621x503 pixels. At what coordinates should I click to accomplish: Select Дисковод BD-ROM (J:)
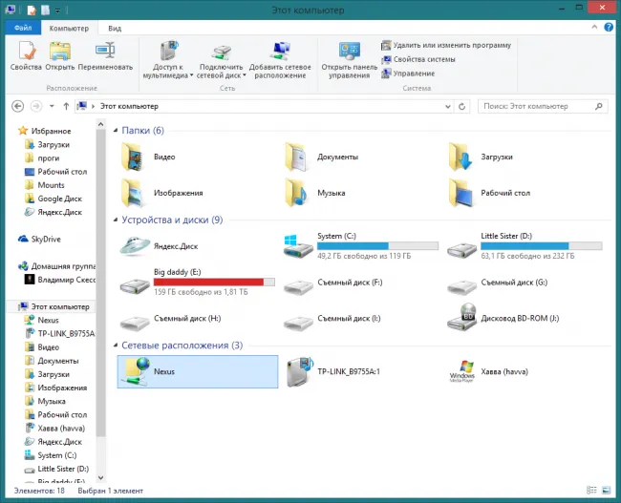click(503, 318)
